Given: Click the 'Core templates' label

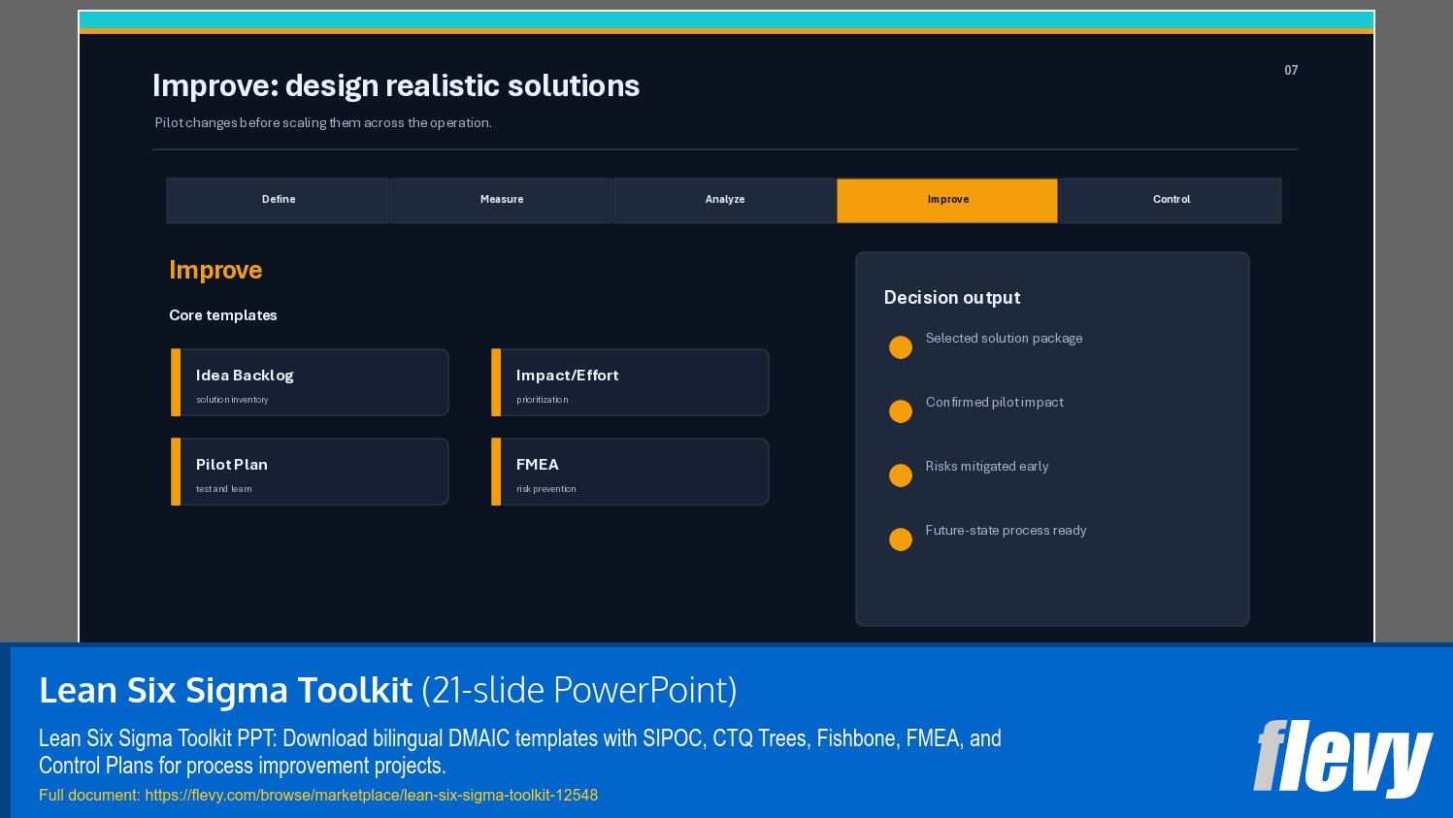Looking at the screenshot, I should [x=223, y=315].
